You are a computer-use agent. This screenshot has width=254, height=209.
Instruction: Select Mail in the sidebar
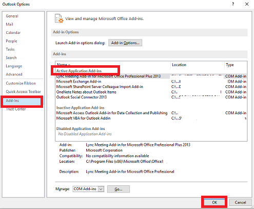[x=9, y=24]
